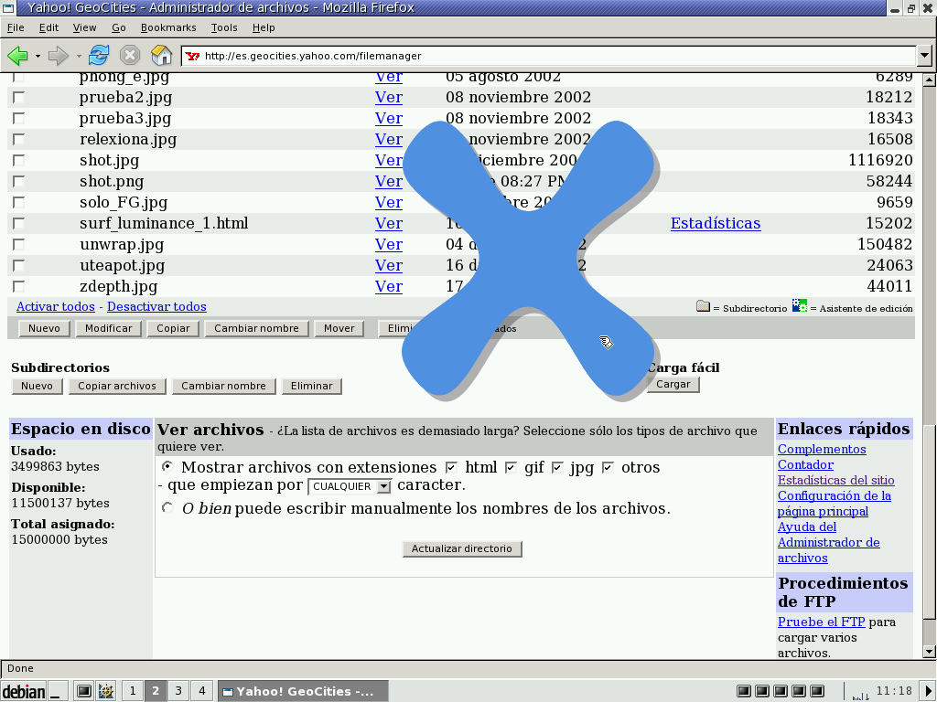Click the network monitor graph in tray
937x702 pixels.
(860, 693)
